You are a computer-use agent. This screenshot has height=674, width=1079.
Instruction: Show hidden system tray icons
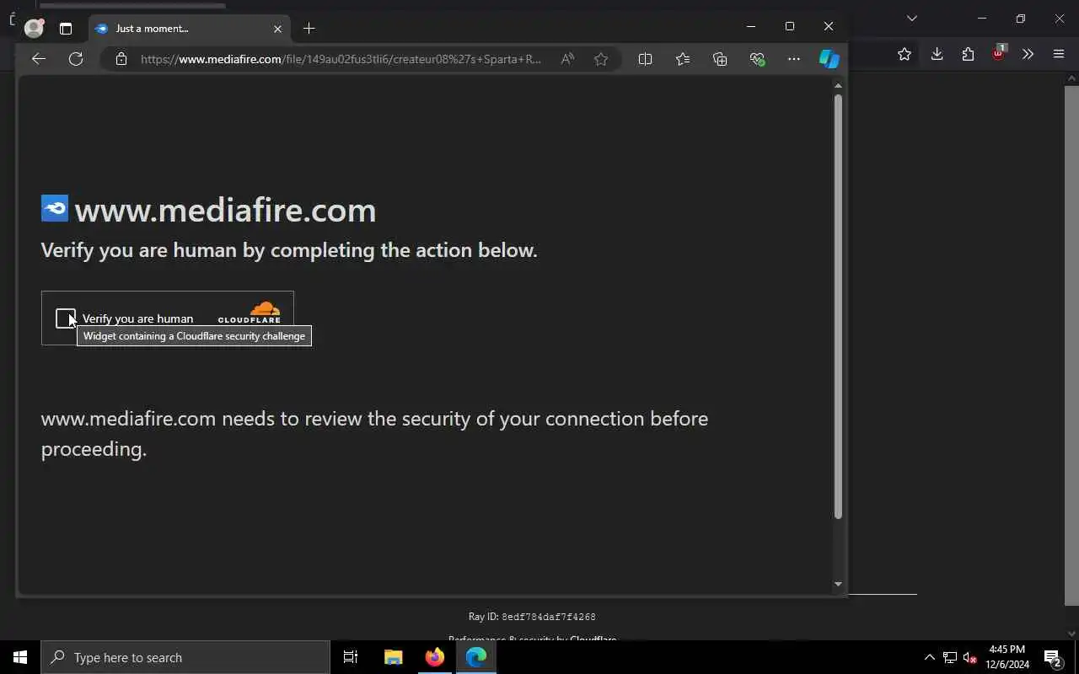[929, 657]
